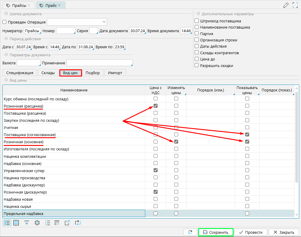Open the Импорт tab

coord(115,73)
